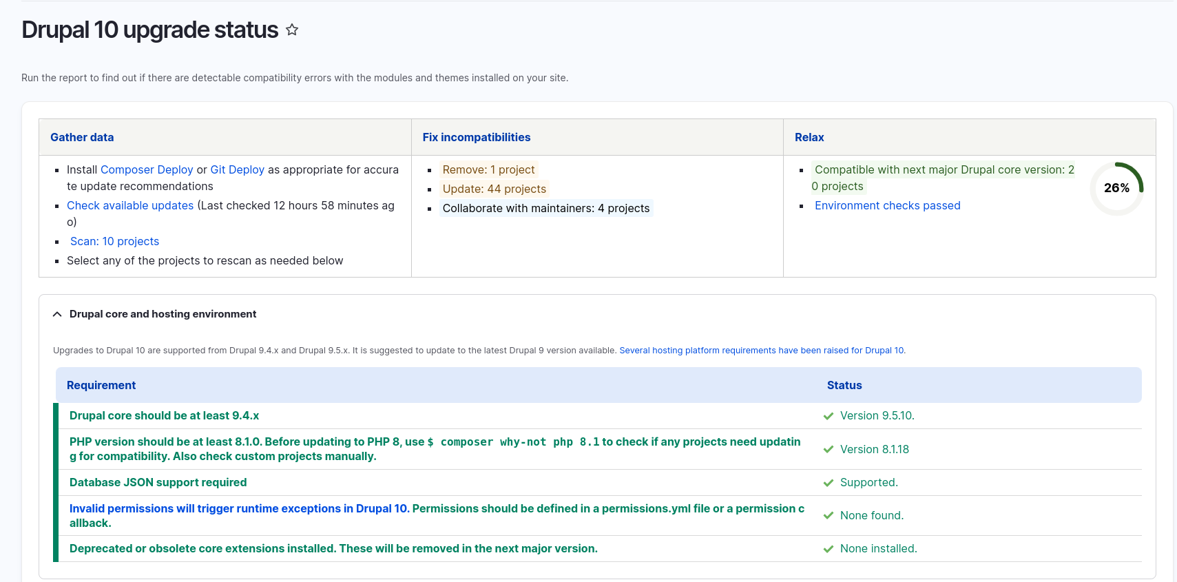Click the composer why-not php 8.1 command
The width and height of the screenshot is (1177, 582).
(x=513, y=442)
